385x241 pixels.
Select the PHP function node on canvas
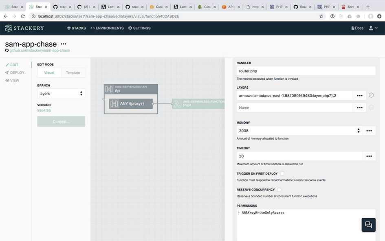198,103
